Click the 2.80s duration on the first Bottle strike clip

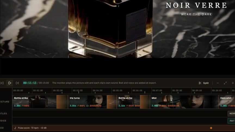click(17, 106)
